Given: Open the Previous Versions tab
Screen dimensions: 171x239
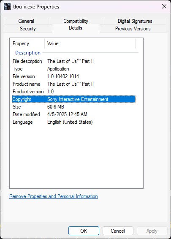Looking at the screenshot, I should (133, 29).
